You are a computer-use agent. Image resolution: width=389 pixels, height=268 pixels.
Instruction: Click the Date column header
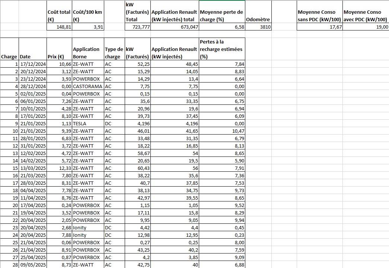coord(33,49)
